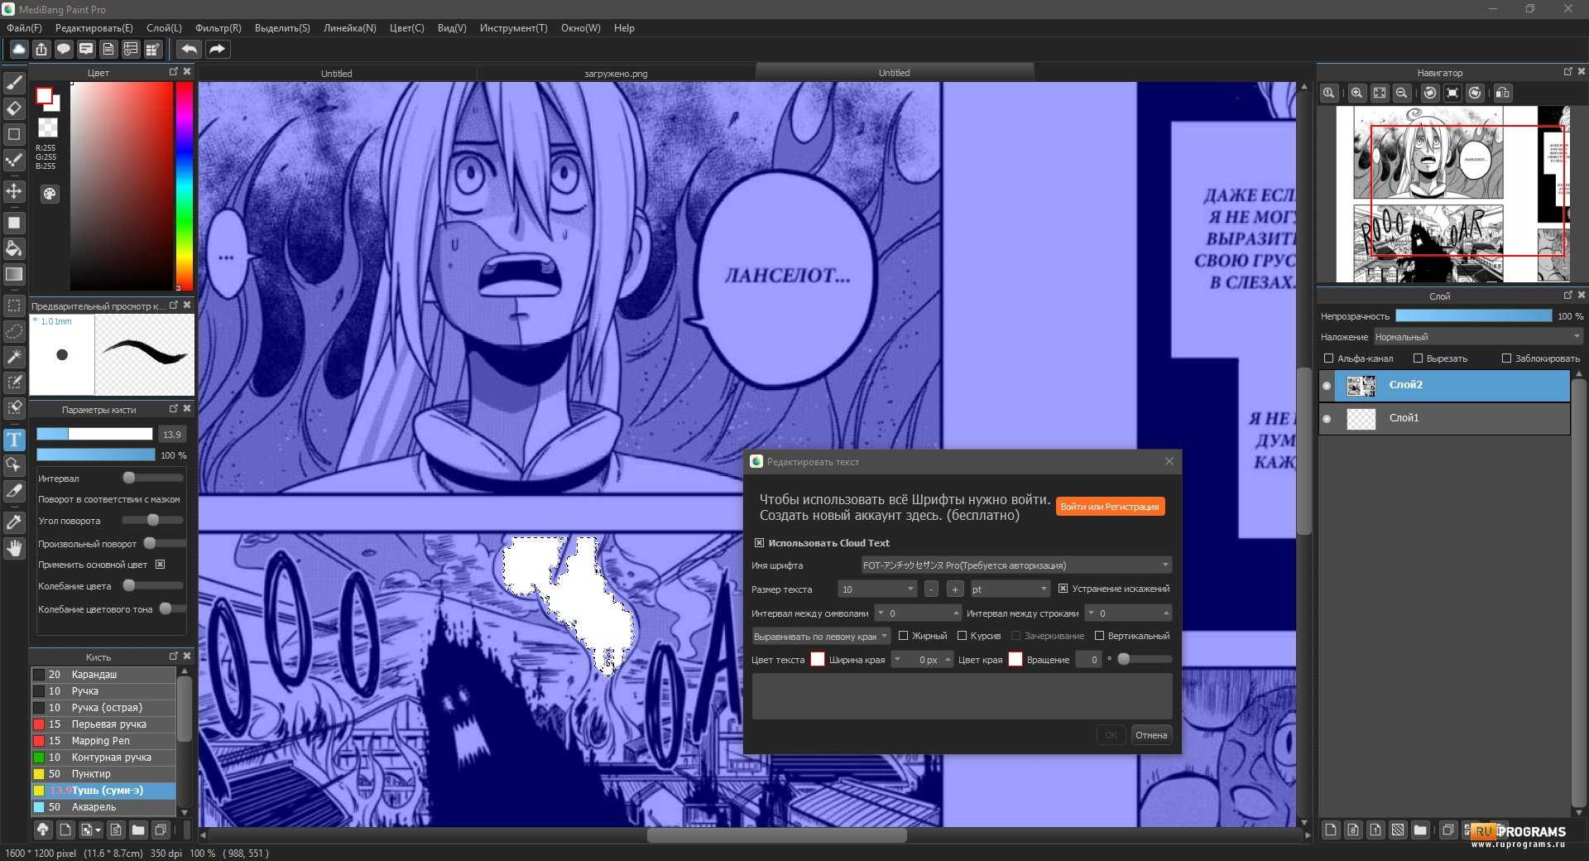
Task: Adjust the Вращение rotation slider
Action: (x=1145, y=659)
